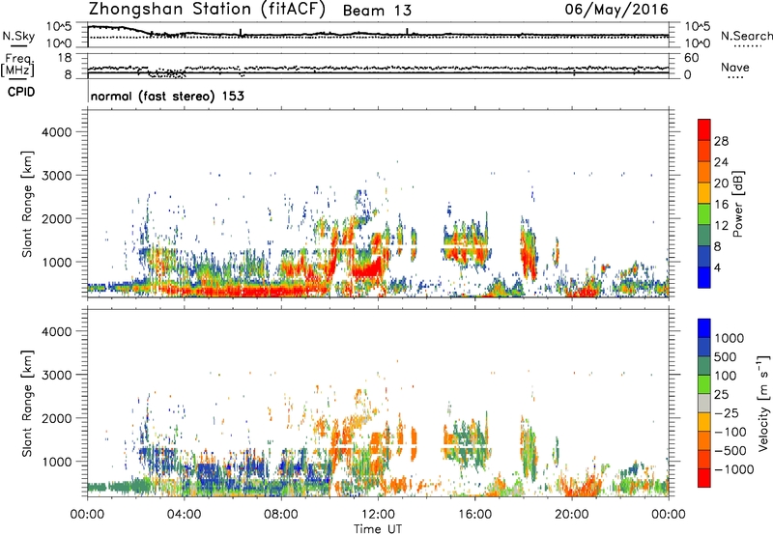
Task: Click the 'Power [dB]' colorbar label
Action: point(737,204)
